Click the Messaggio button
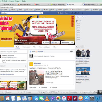 (65, 42)
